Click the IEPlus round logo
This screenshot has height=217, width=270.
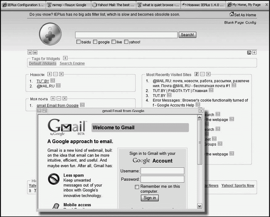(x=50, y=34)
